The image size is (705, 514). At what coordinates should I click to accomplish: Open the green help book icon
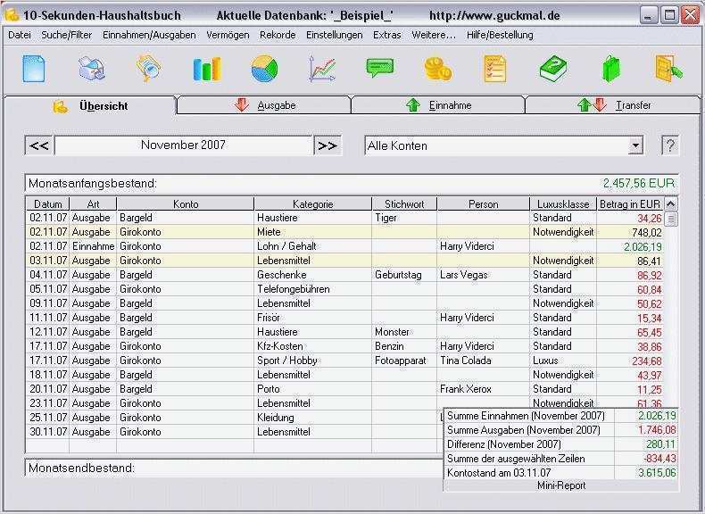[553, 69]
